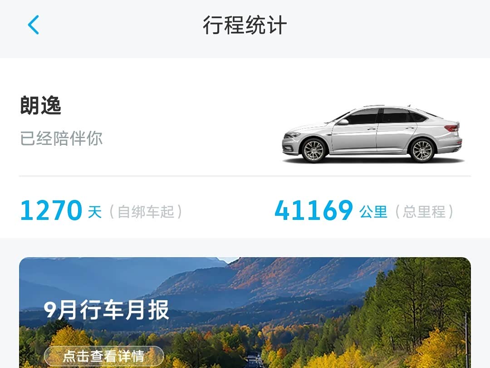Tap the car's front wheel
The width and height of the screenshot is (490, 368).
(x=314, y=150)
